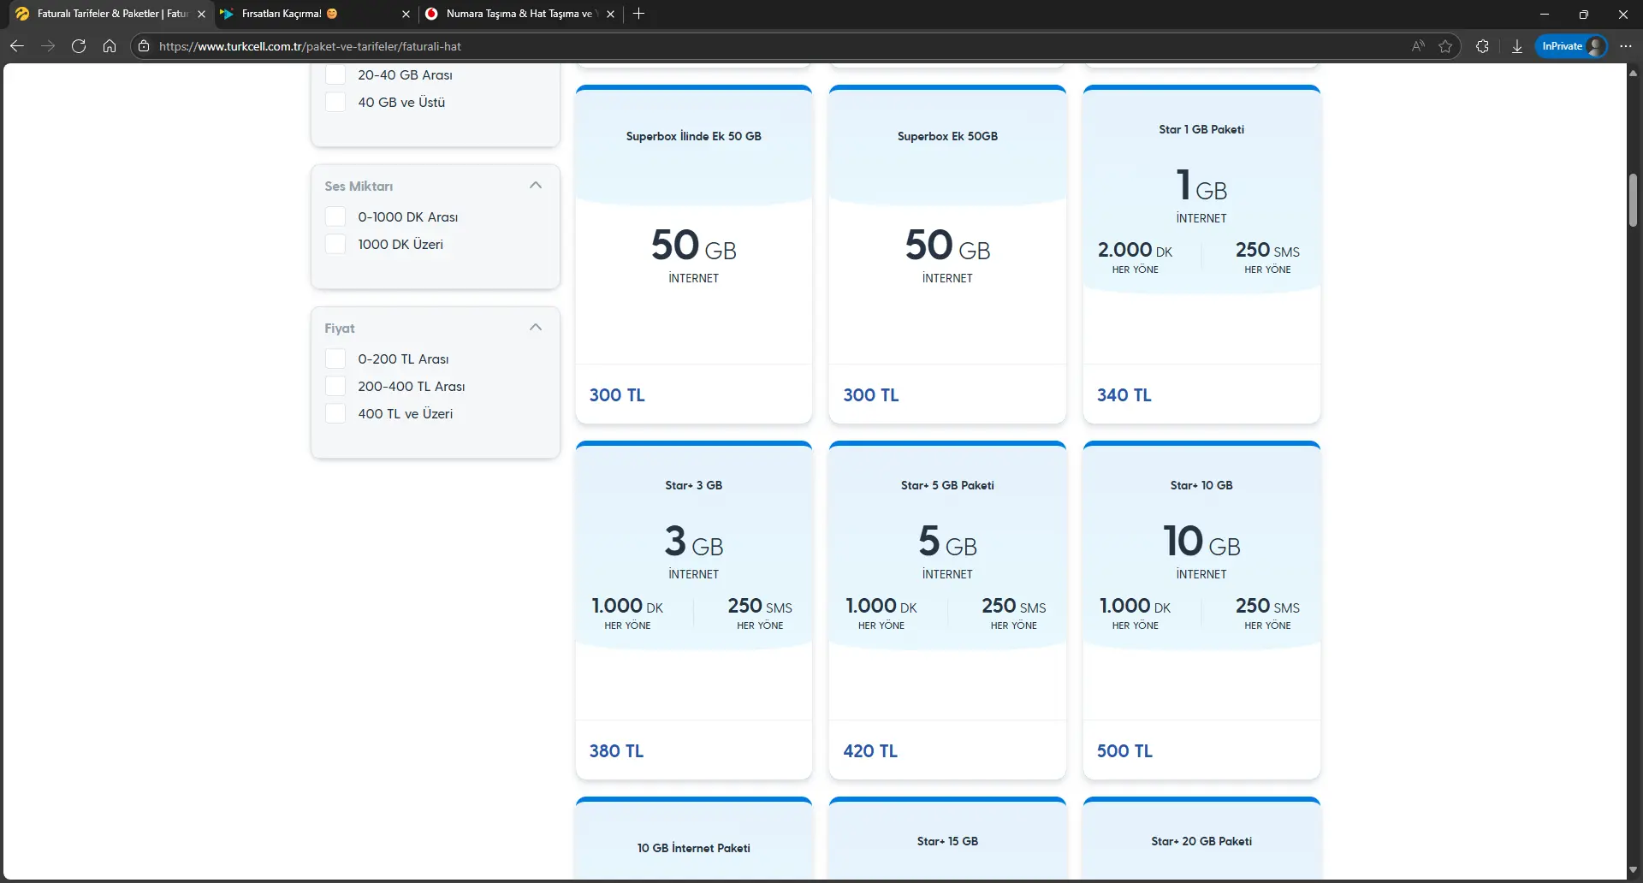Switch to Numara Taşıma & Hat Taşıma tab
The height and width of the screenshot is (883, 1643).
(519, 14)
